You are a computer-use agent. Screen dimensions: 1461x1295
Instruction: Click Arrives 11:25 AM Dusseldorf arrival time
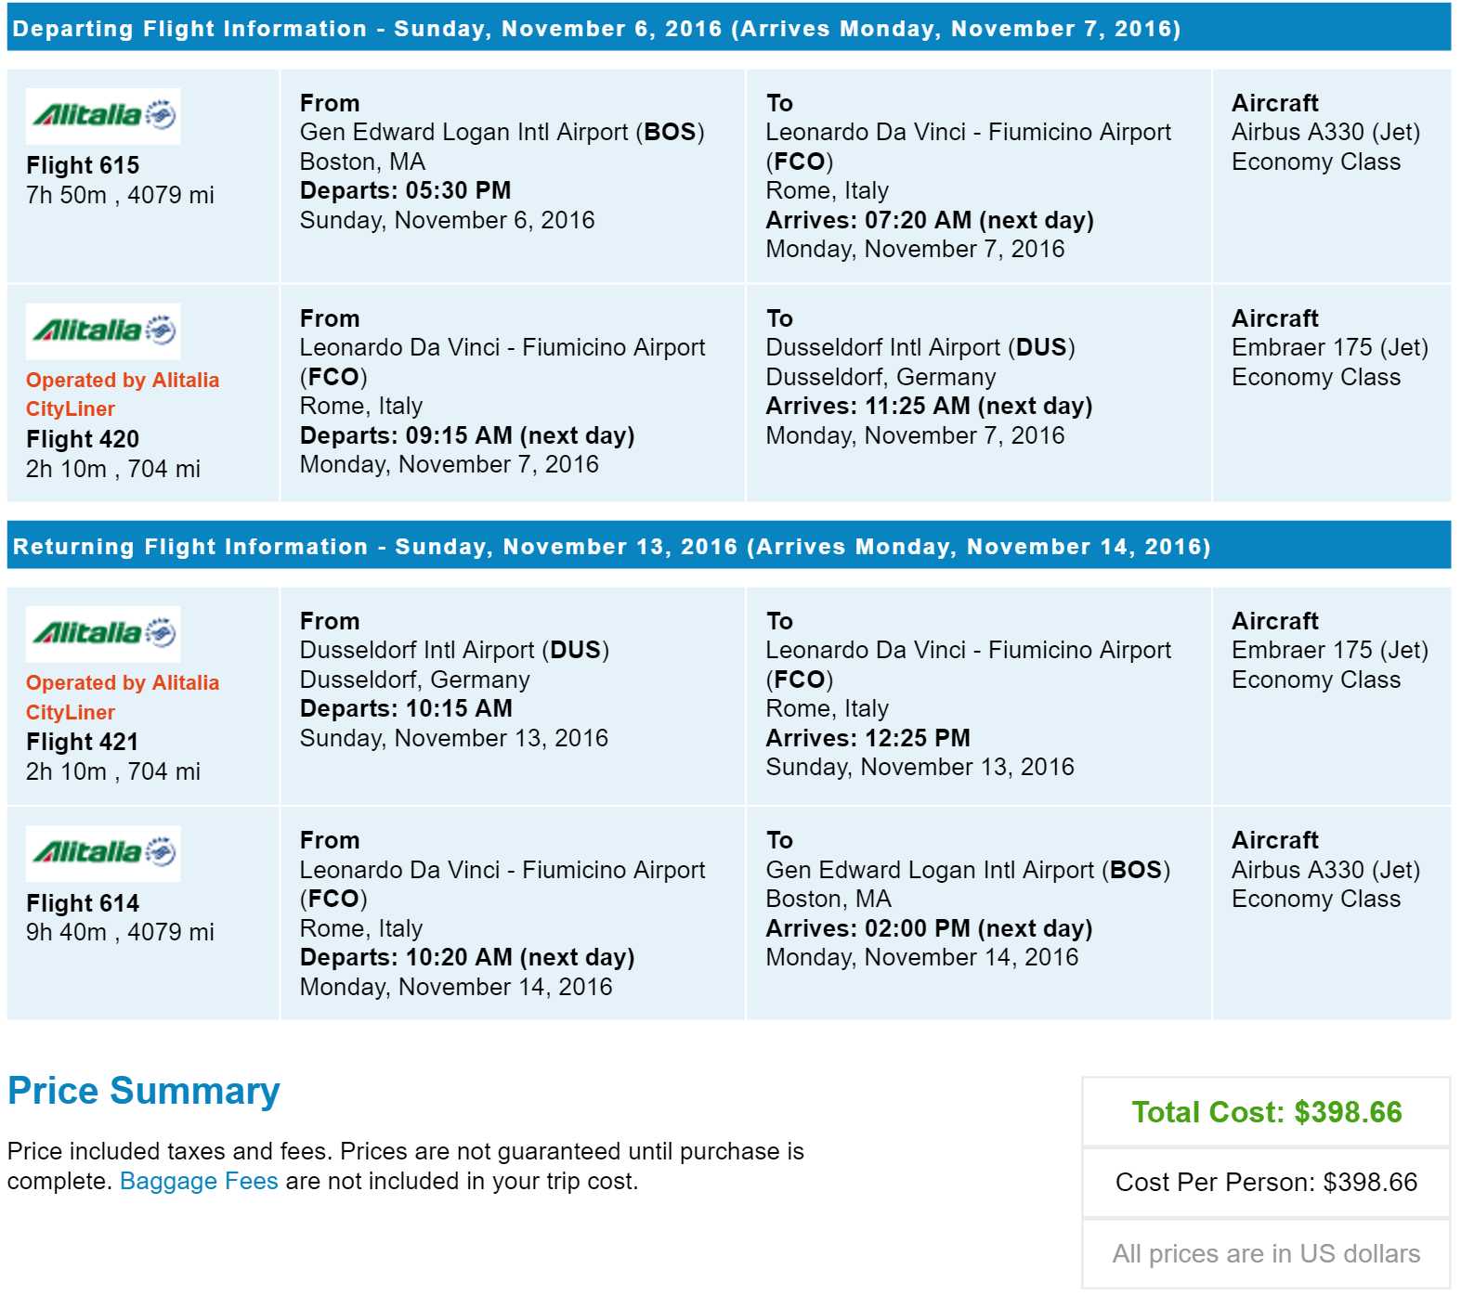[929, 406]
